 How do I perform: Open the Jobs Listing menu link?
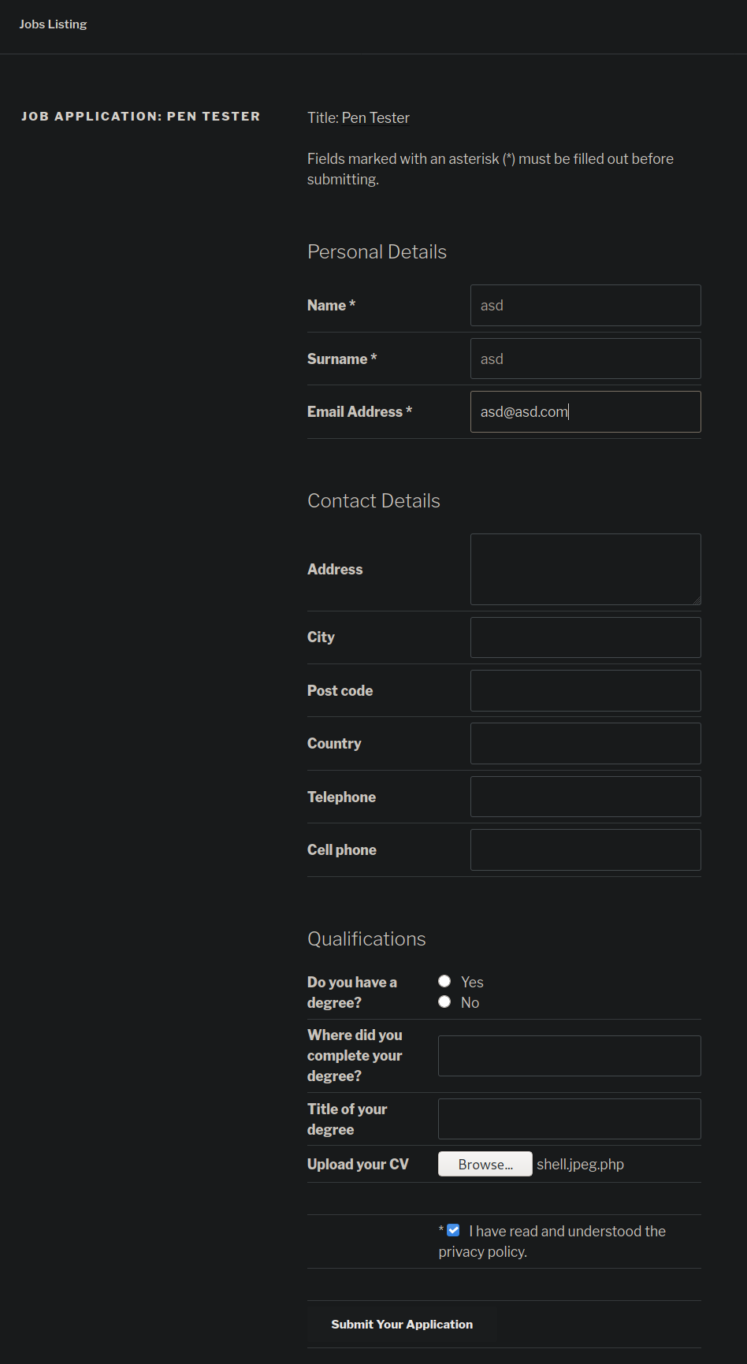(x=53, y=24)
